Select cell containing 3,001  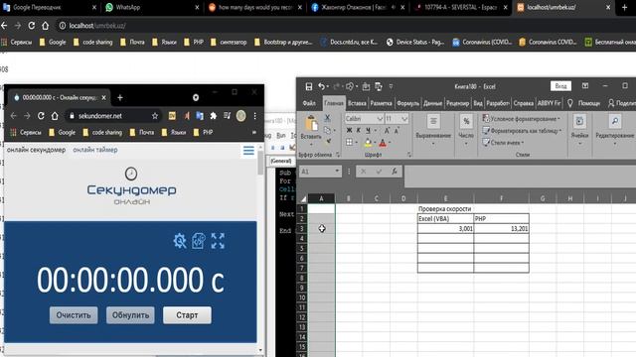tap(445, 229)
